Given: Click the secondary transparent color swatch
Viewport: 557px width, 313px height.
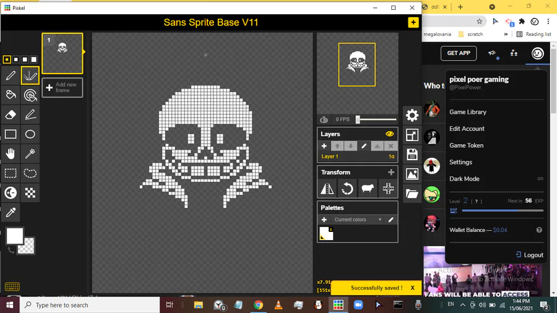Looking at the screenshot, I should [27, 247].
